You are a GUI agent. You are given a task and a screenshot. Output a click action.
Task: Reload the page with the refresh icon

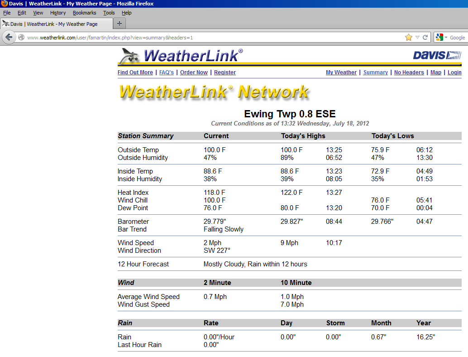pos(425,38)
